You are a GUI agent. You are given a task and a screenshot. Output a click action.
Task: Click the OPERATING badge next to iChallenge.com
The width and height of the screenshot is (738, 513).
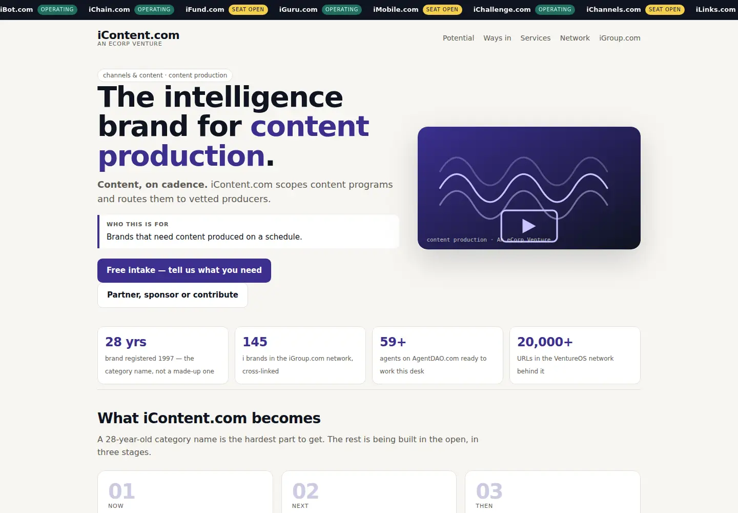[555, 9]
